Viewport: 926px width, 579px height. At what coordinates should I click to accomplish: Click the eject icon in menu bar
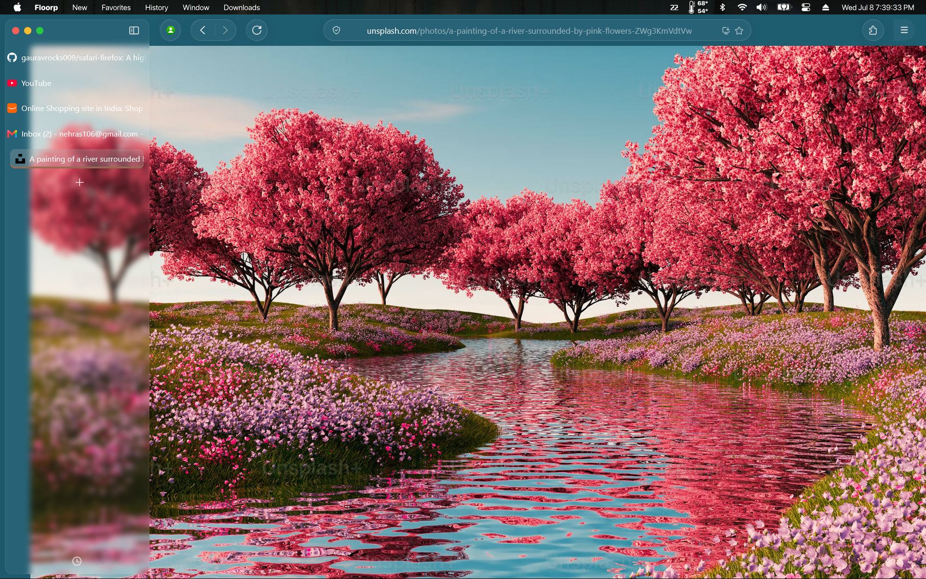[x=825, y=7]
